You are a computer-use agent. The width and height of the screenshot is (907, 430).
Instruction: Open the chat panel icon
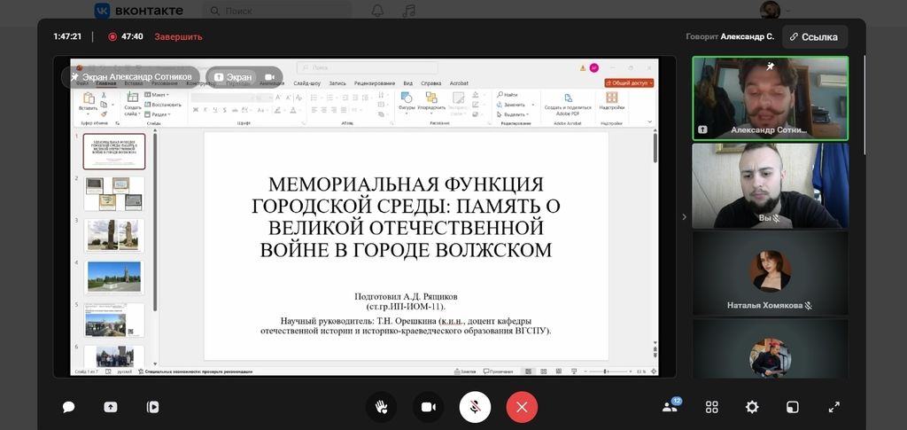(68, 407)
